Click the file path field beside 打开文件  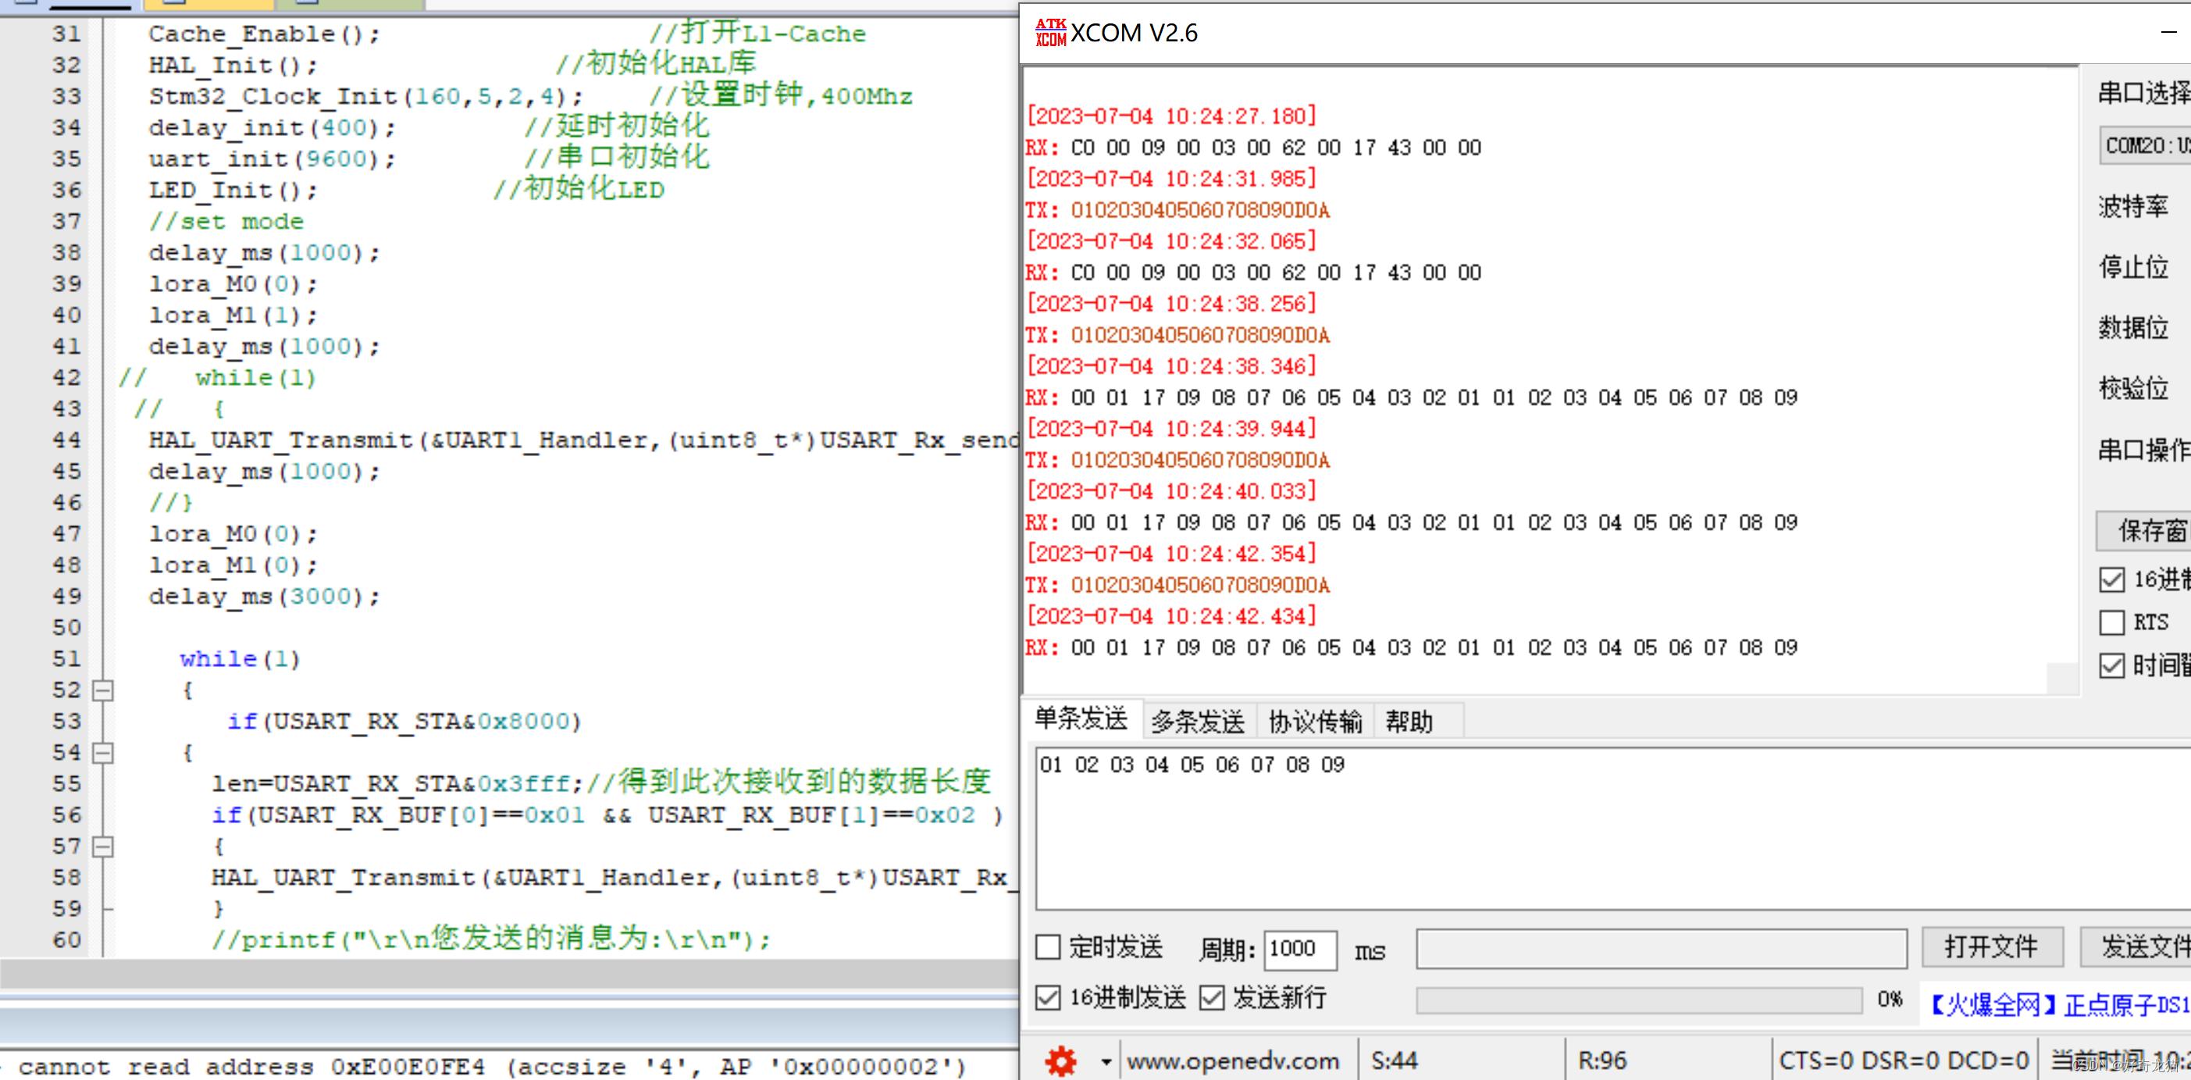tap(1661, 948)
